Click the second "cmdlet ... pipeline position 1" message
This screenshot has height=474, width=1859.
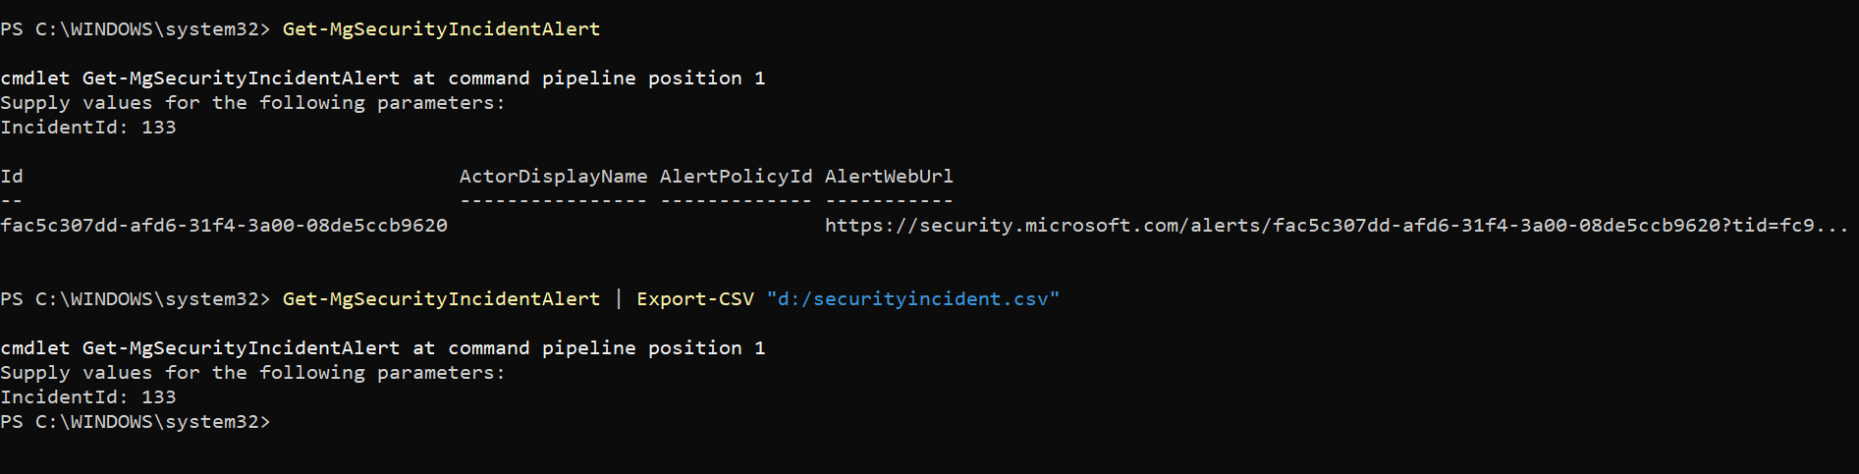[x=382, y=348]
